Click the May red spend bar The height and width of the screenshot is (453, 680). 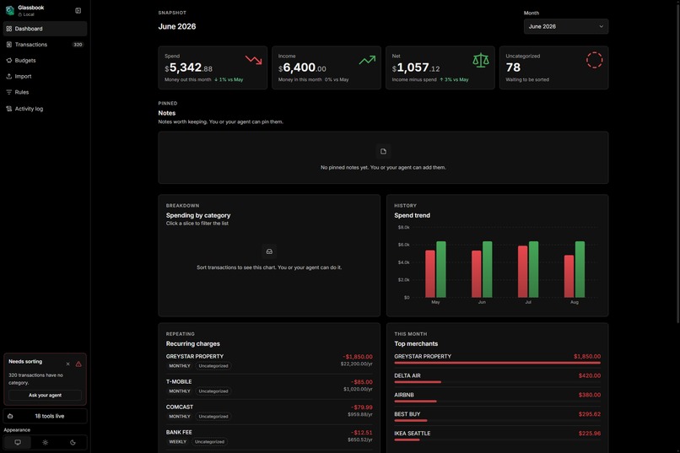pyautogui.click(x=430, y=274)
